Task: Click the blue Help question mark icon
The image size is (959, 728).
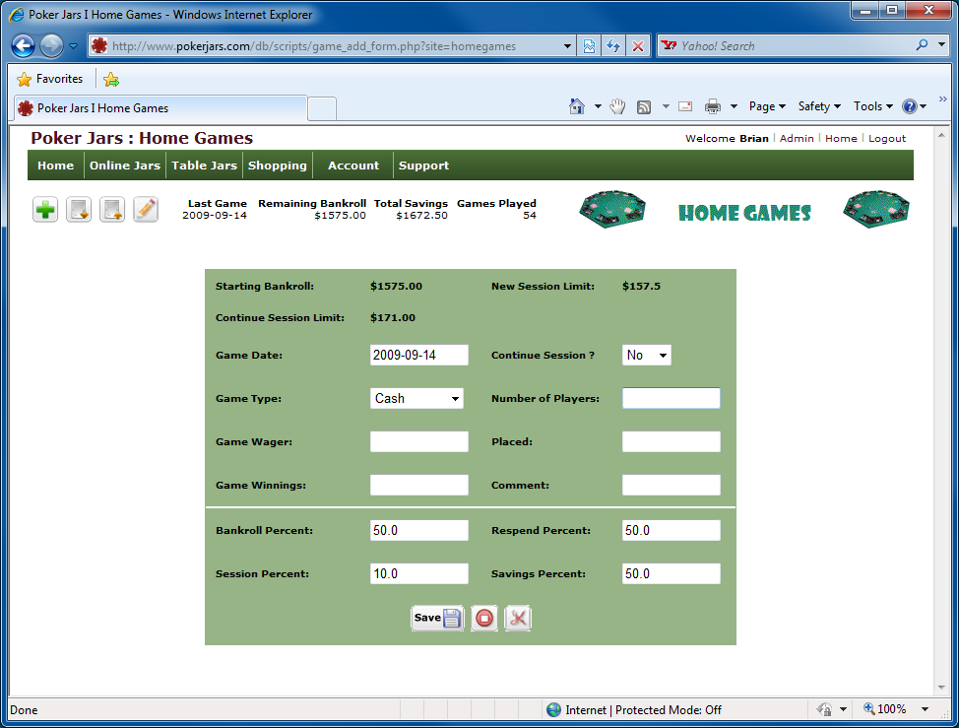Action: (x=910, y=106)
